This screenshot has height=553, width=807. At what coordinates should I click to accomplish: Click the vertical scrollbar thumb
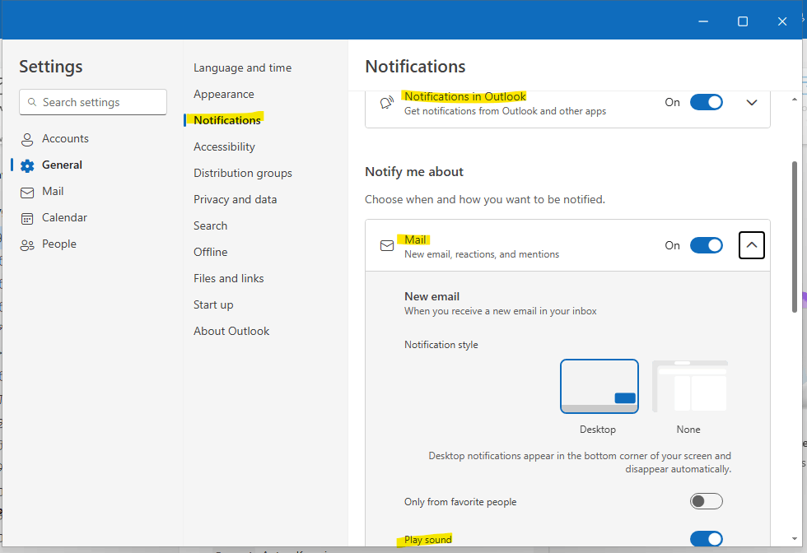tap(794, 237)
